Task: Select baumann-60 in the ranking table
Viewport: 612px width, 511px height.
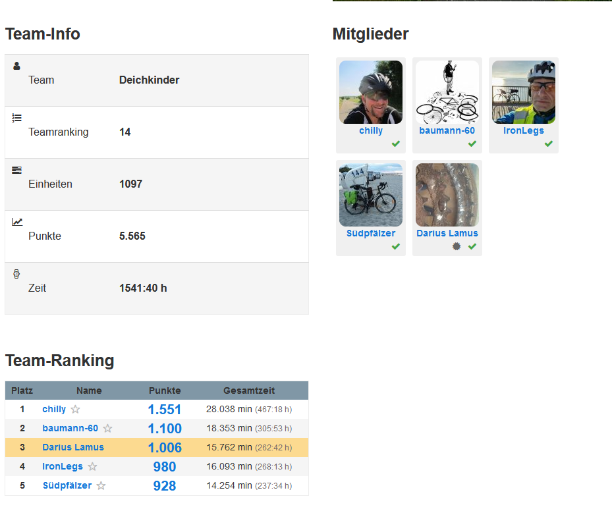Action: pos(70,428)
